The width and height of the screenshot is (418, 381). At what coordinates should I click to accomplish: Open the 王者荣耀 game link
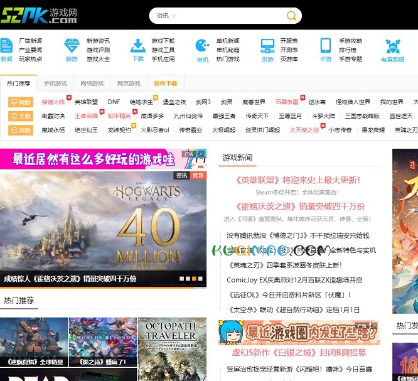click(87, 116)
